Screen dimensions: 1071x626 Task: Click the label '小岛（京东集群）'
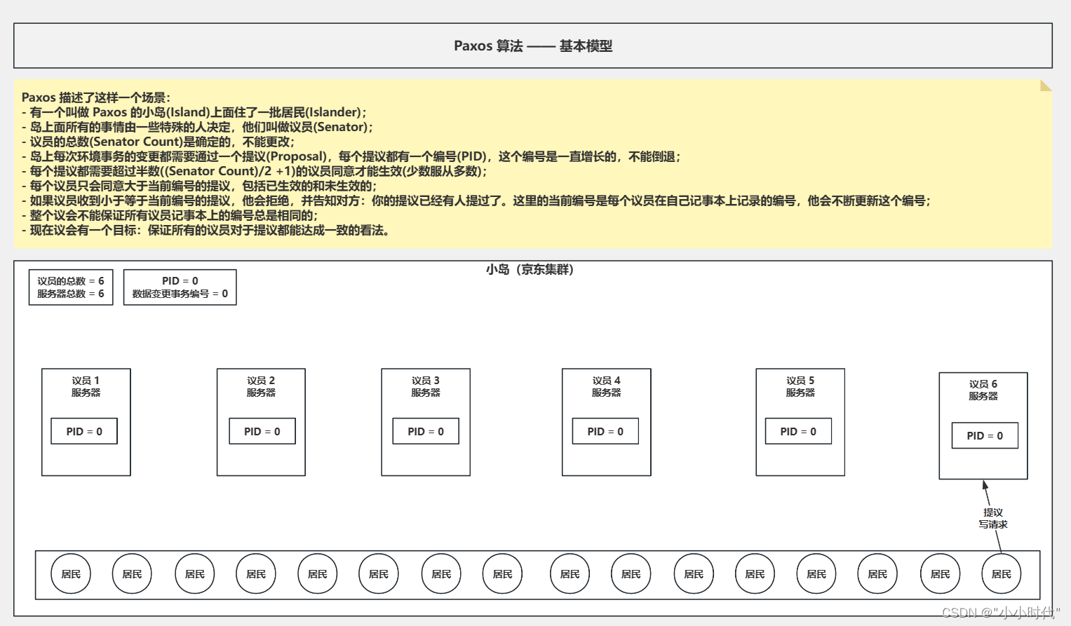(530, 270)
